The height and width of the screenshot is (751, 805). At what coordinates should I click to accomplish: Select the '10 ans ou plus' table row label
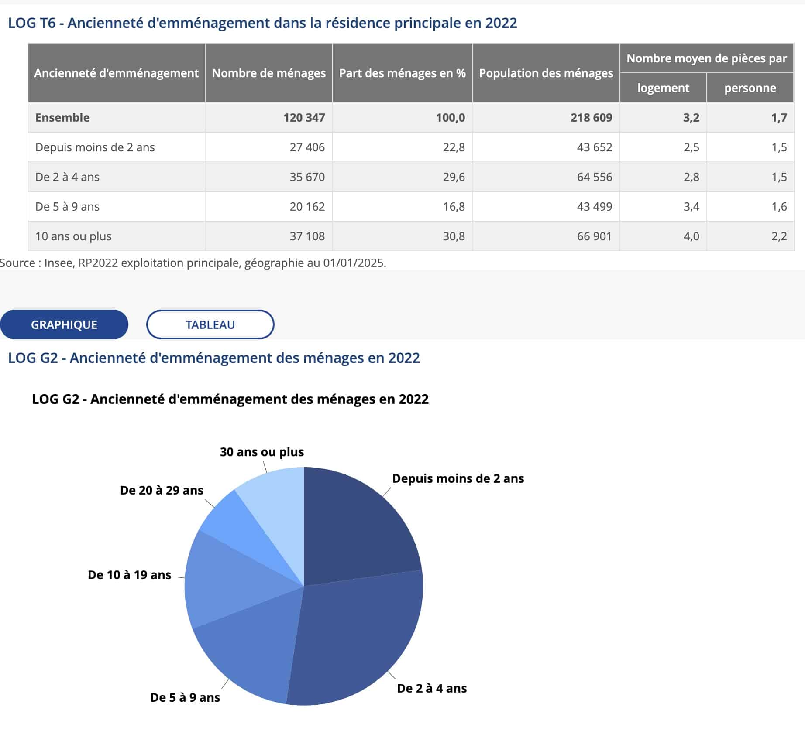click(73, 236)
